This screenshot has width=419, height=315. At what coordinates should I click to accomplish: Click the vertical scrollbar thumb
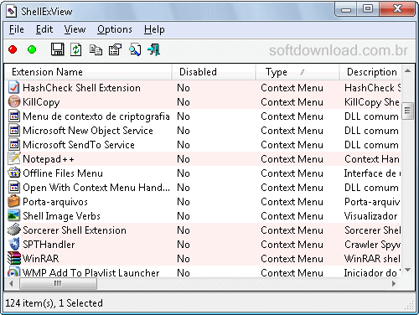click(408, 111)
